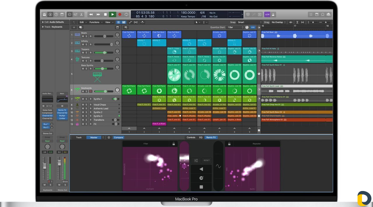Expand the LCD display mode arrow
This screenshot has width=373, height=207.
click(242, 14)
